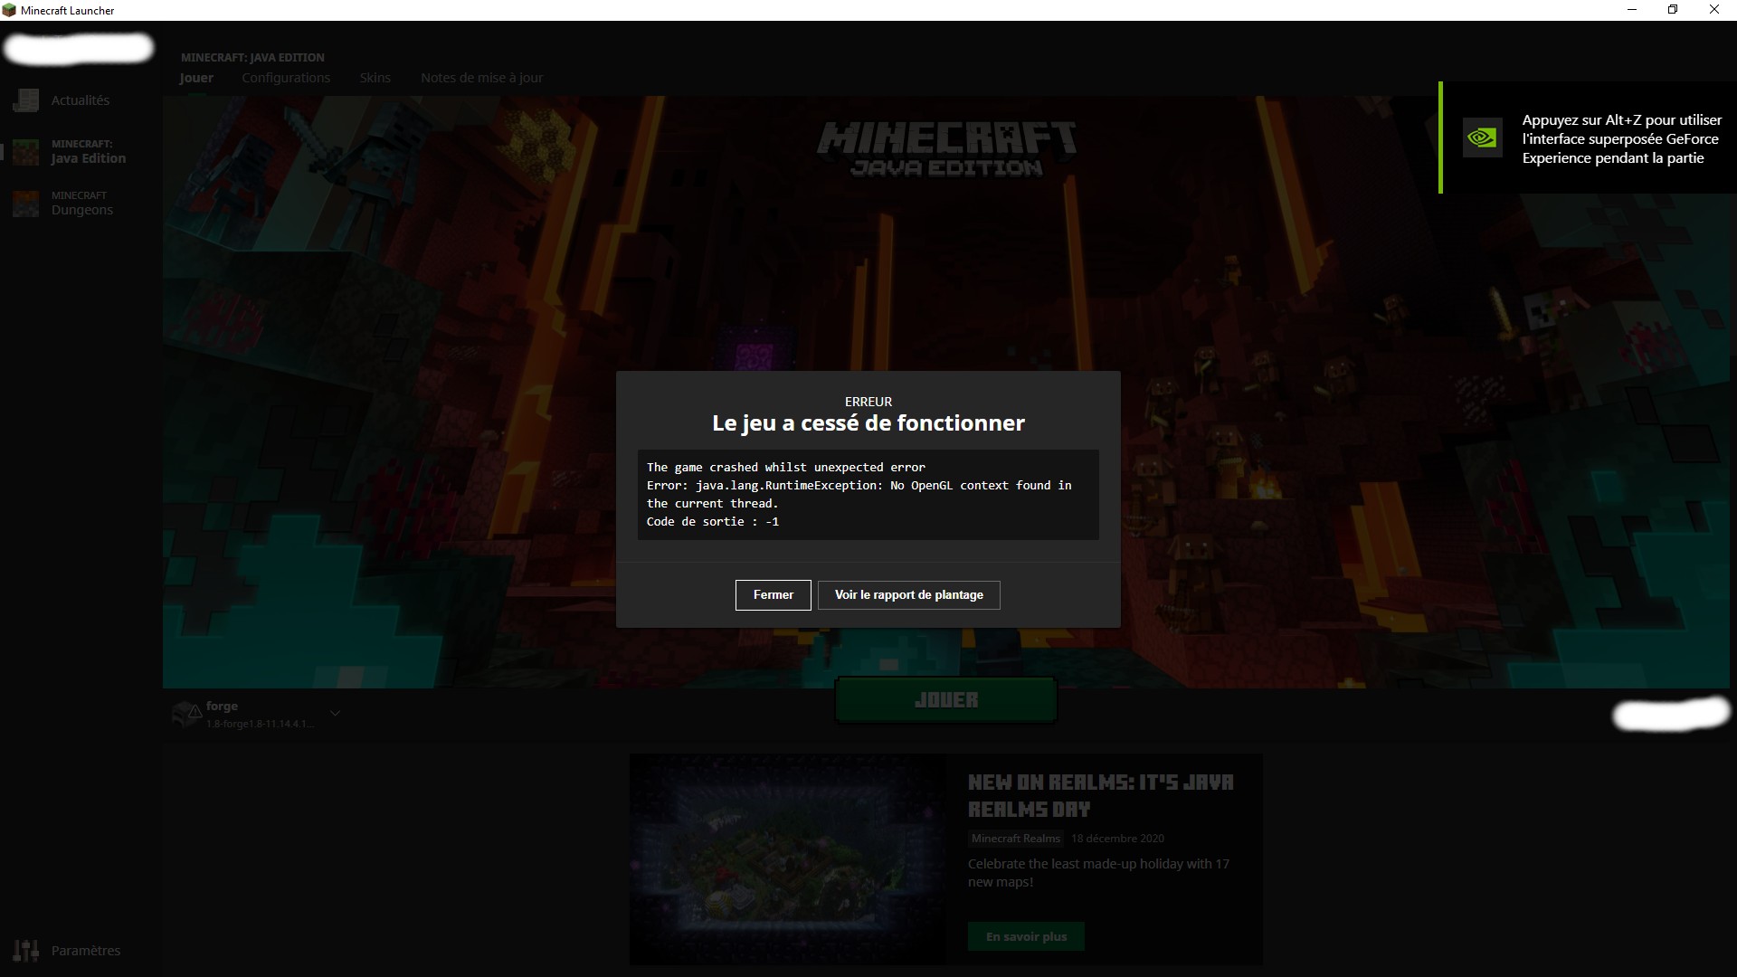Image resolution: width=1737 pixels, height=977 pixels.
Task: Click the Minecraft Dungeons icon
Action: pos(25,204)
